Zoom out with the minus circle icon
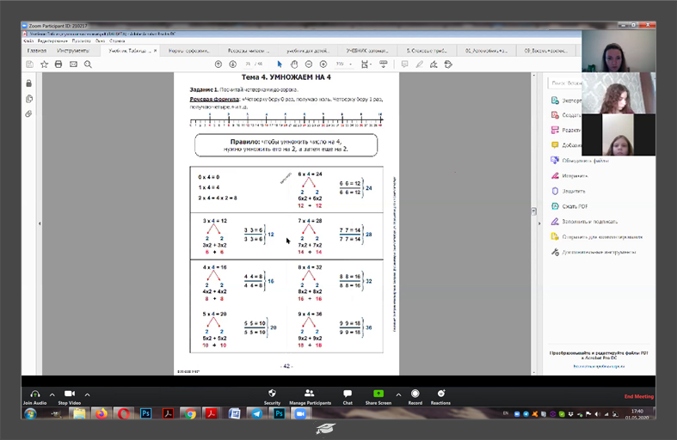 click(x=309, y=64)
